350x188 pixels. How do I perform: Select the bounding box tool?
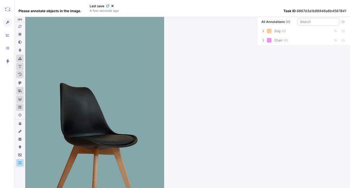click(20, 163)
